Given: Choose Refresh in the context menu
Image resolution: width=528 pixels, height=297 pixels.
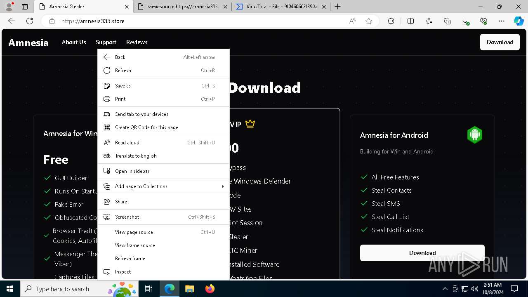Looking at the screenshot, I should pyautogui.click(x=163, y=71).
